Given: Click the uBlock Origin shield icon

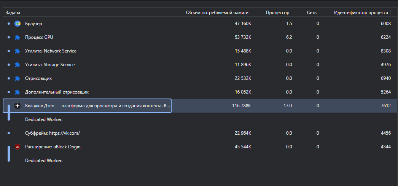Looking at the screenshot, I should coord(17,147).
